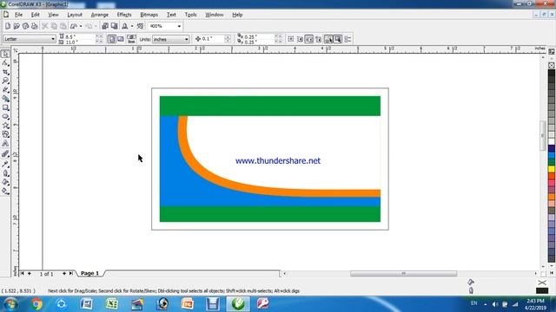Click Set Default or Current Page Size button
Screen dimensions: 556x312
[131, 39]
